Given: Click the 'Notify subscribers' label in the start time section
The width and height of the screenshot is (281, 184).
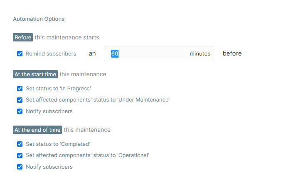Looking at the screenshot, I should tap(49, 111).
